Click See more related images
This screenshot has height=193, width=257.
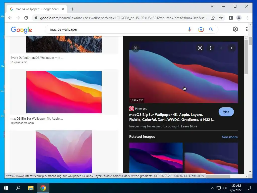click(230, 137)
